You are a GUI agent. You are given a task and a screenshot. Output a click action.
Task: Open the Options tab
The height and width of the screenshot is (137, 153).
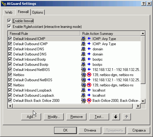37,12
